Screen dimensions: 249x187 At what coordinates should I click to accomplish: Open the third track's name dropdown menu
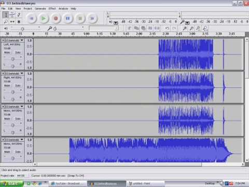14,106
